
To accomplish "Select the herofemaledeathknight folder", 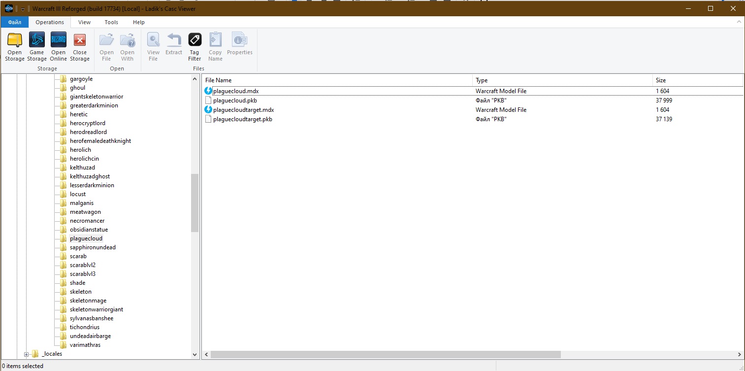I will pyautogui.click(x=100, y=141).
